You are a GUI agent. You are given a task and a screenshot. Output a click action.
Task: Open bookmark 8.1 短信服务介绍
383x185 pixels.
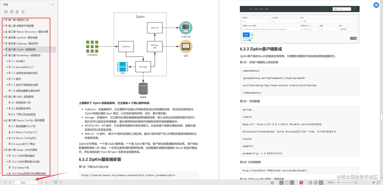[x=21, y=102]
